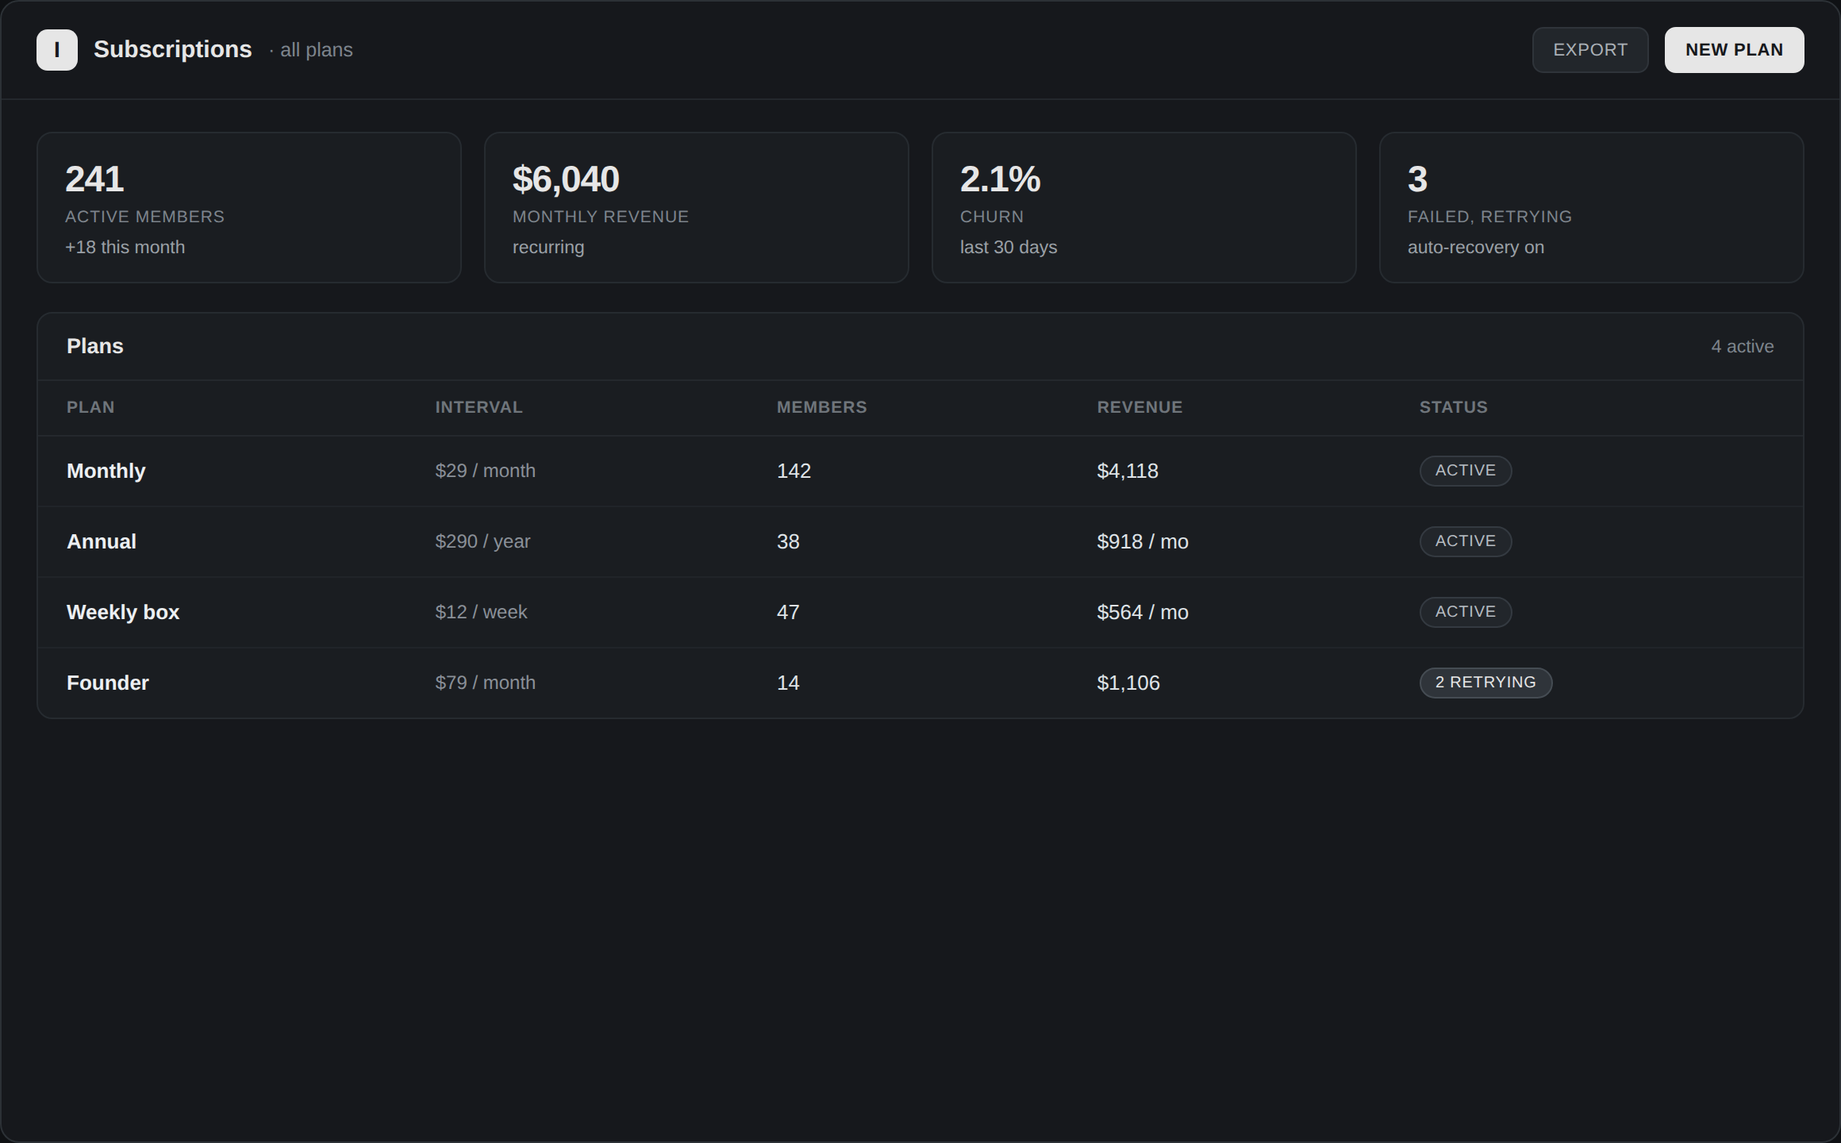1841x1143 pixels.
Task: Click the EXPORT button
Action: [x=1590, y=50]
